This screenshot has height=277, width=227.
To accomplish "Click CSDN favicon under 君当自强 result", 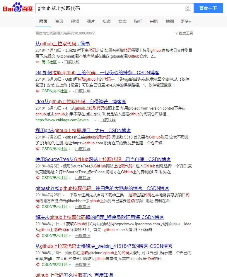I will pos(37,178).
